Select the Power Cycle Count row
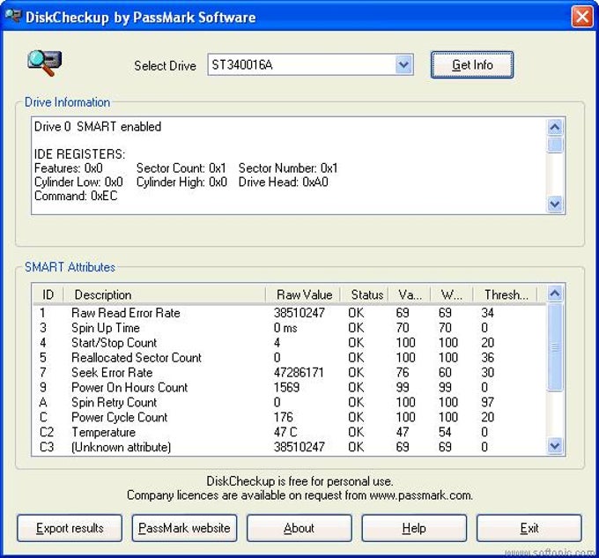 pos(290,417)
